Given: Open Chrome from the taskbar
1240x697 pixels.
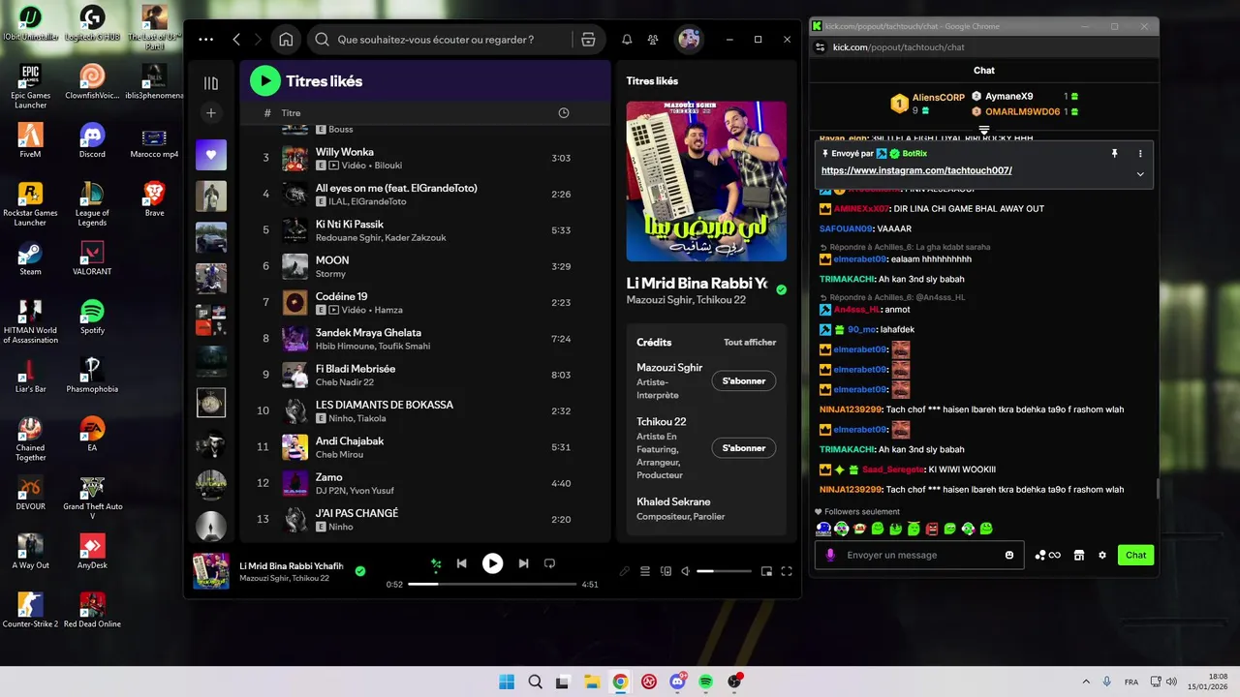Looking at the screenshot, I should click(620, 682).
